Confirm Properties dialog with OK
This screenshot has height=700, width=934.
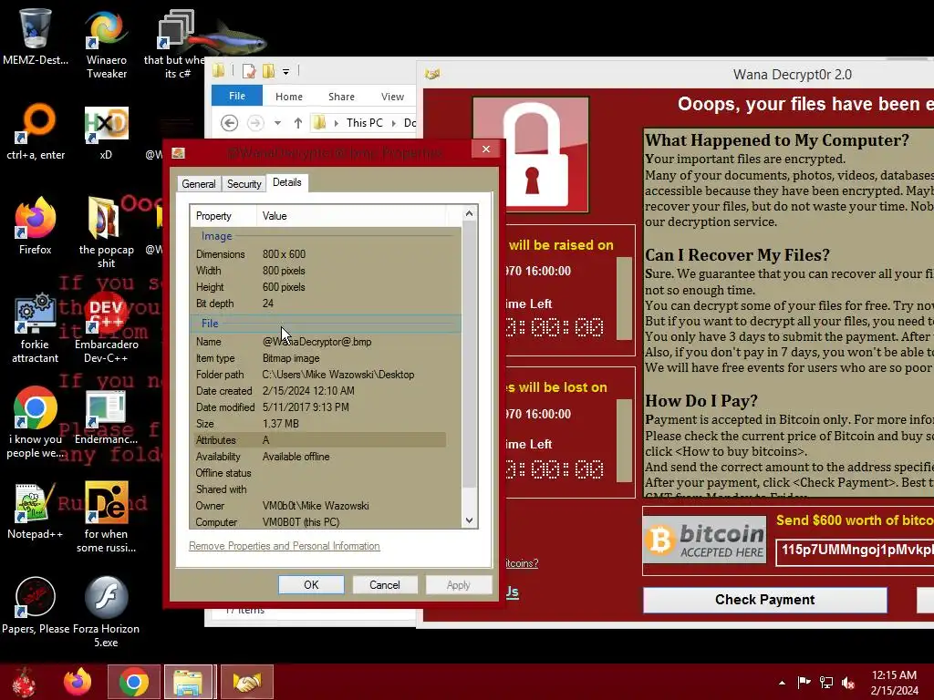point(312,584)
